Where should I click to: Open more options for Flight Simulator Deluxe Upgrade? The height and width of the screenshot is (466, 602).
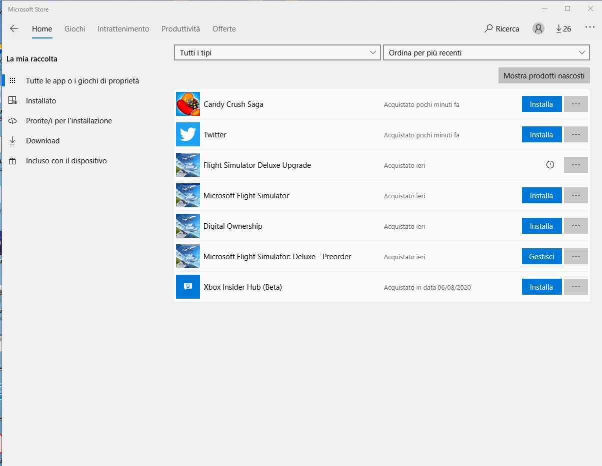click(x=576, y=165)
